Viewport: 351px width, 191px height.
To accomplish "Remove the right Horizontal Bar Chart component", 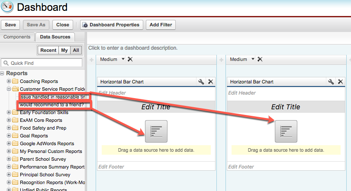I will 340,82.
